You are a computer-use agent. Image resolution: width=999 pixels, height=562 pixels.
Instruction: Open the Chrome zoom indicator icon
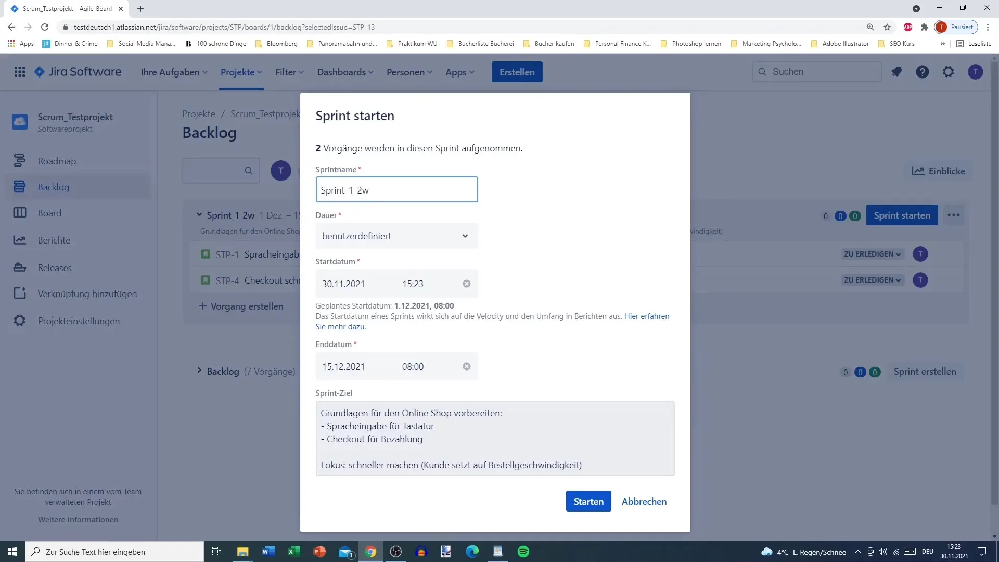pos(870,27)
